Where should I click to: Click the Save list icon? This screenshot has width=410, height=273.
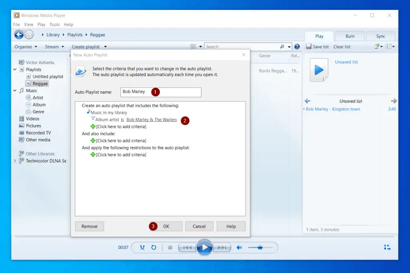pyautogui.click(x=309, y=46)
